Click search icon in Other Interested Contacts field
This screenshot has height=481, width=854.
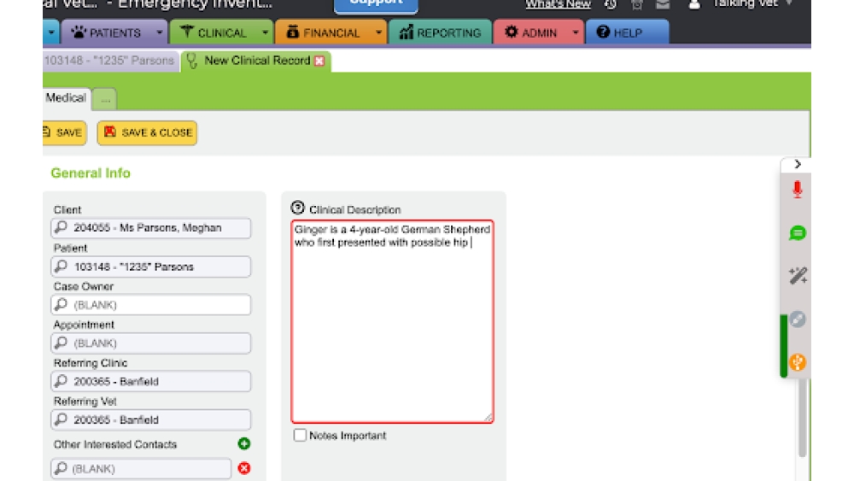coord(61,468)
